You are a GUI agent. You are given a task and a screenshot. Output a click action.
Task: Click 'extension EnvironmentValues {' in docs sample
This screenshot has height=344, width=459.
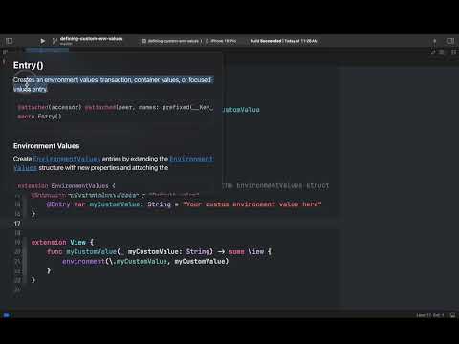[66, 185]
